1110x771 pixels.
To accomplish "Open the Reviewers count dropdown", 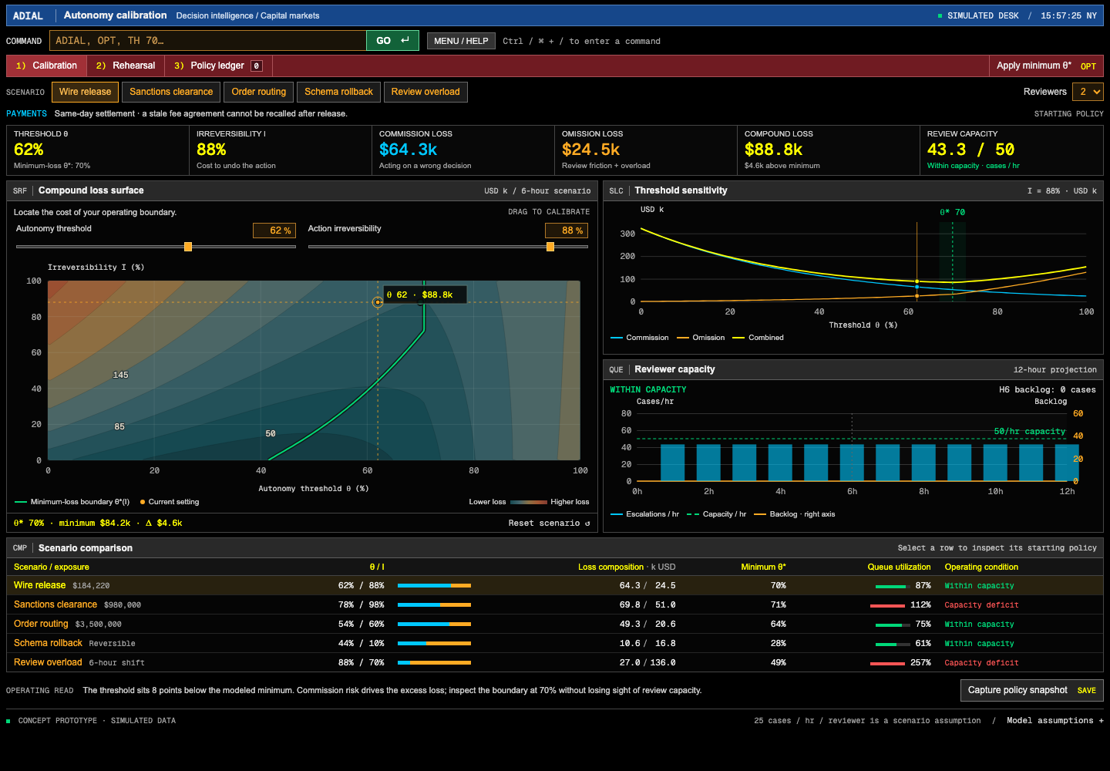I will click(1088, 92).
